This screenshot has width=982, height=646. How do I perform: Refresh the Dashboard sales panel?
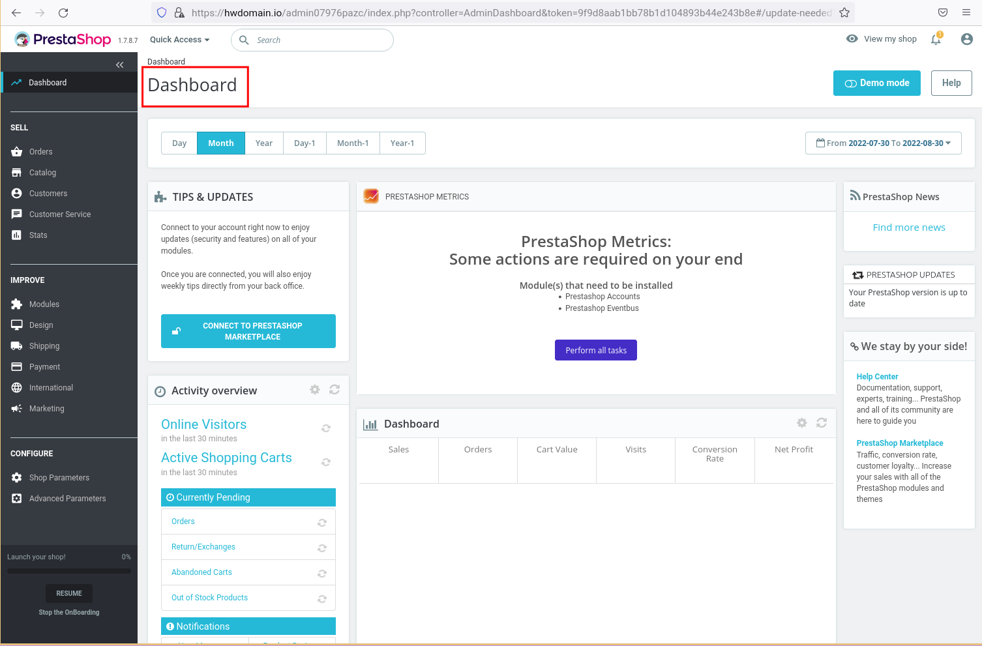pos(822,422)
